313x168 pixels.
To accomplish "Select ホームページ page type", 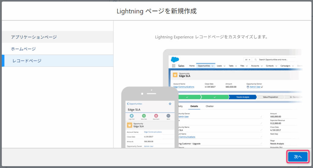I will [x=24, y=49].
